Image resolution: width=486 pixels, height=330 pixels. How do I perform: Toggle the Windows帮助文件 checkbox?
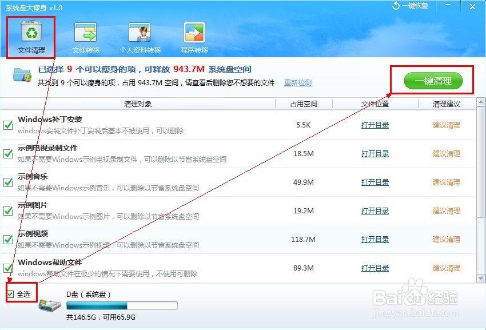click(x=8, y=268)
